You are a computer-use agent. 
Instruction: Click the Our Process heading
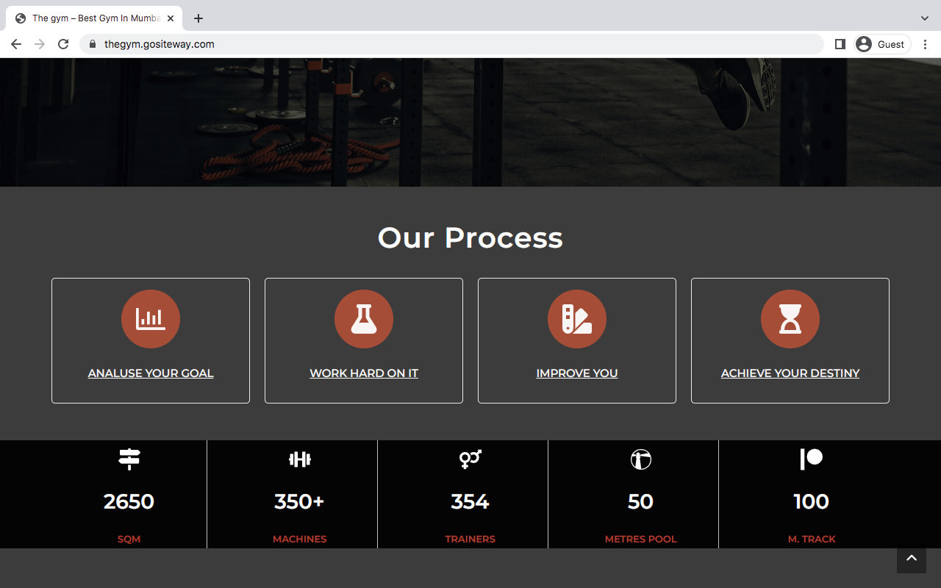pos(470,237)
